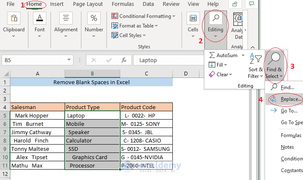Open the Cells group icon
Image resolution: width=303 pixels, height=180 pixels.
point(193,19)
